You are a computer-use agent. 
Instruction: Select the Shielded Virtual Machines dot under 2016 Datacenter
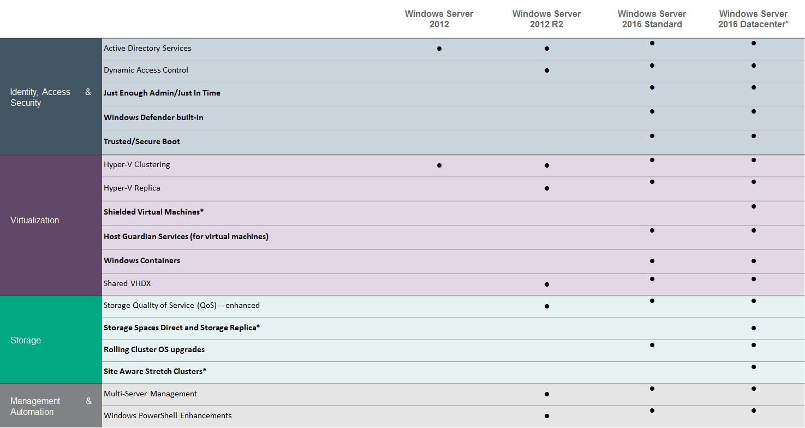tap(753, 206)
